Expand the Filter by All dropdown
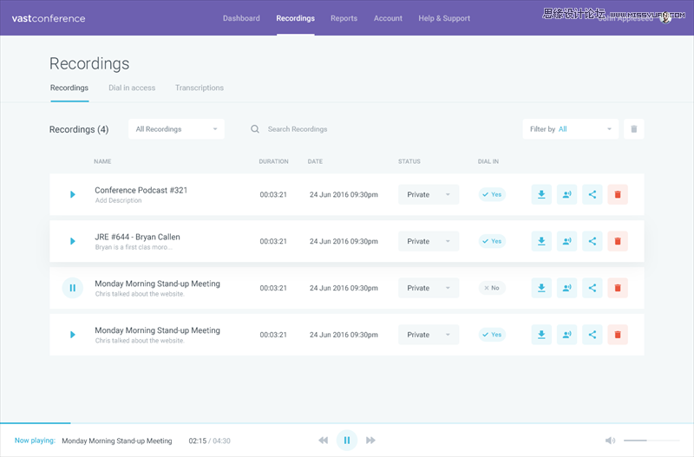694x457 pixels. 570,129
